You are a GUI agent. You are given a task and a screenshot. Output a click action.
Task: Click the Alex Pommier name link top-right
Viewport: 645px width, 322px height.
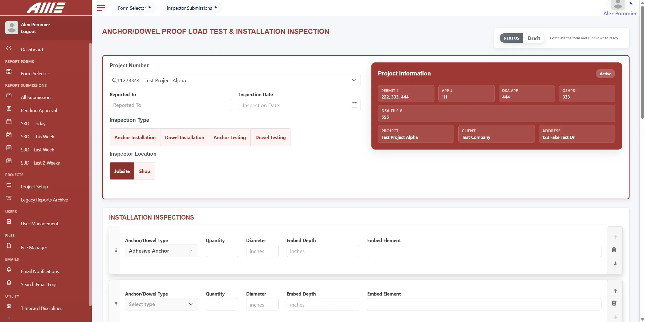620,13
